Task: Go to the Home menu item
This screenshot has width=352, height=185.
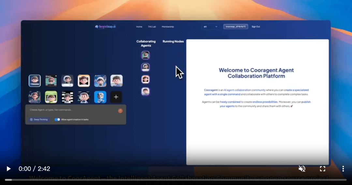Action: (x=139, y=27)
